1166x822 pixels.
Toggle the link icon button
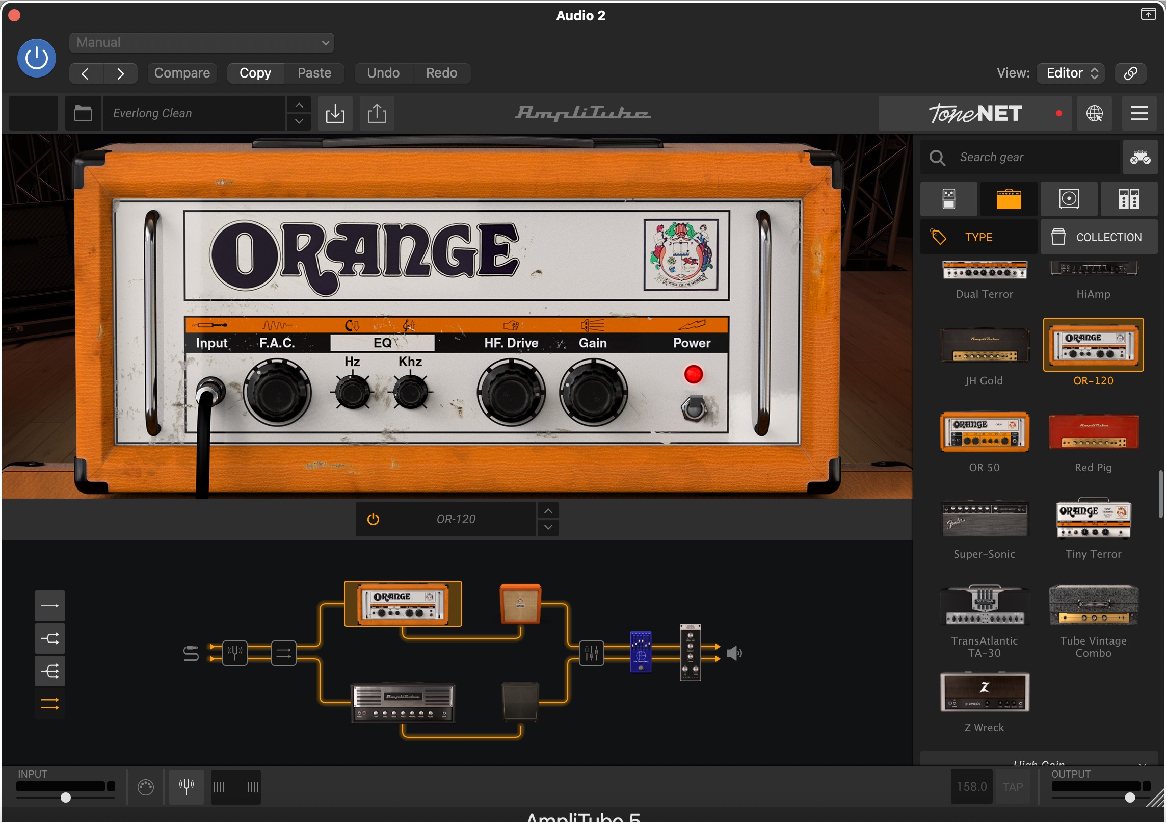point(1130,73)
